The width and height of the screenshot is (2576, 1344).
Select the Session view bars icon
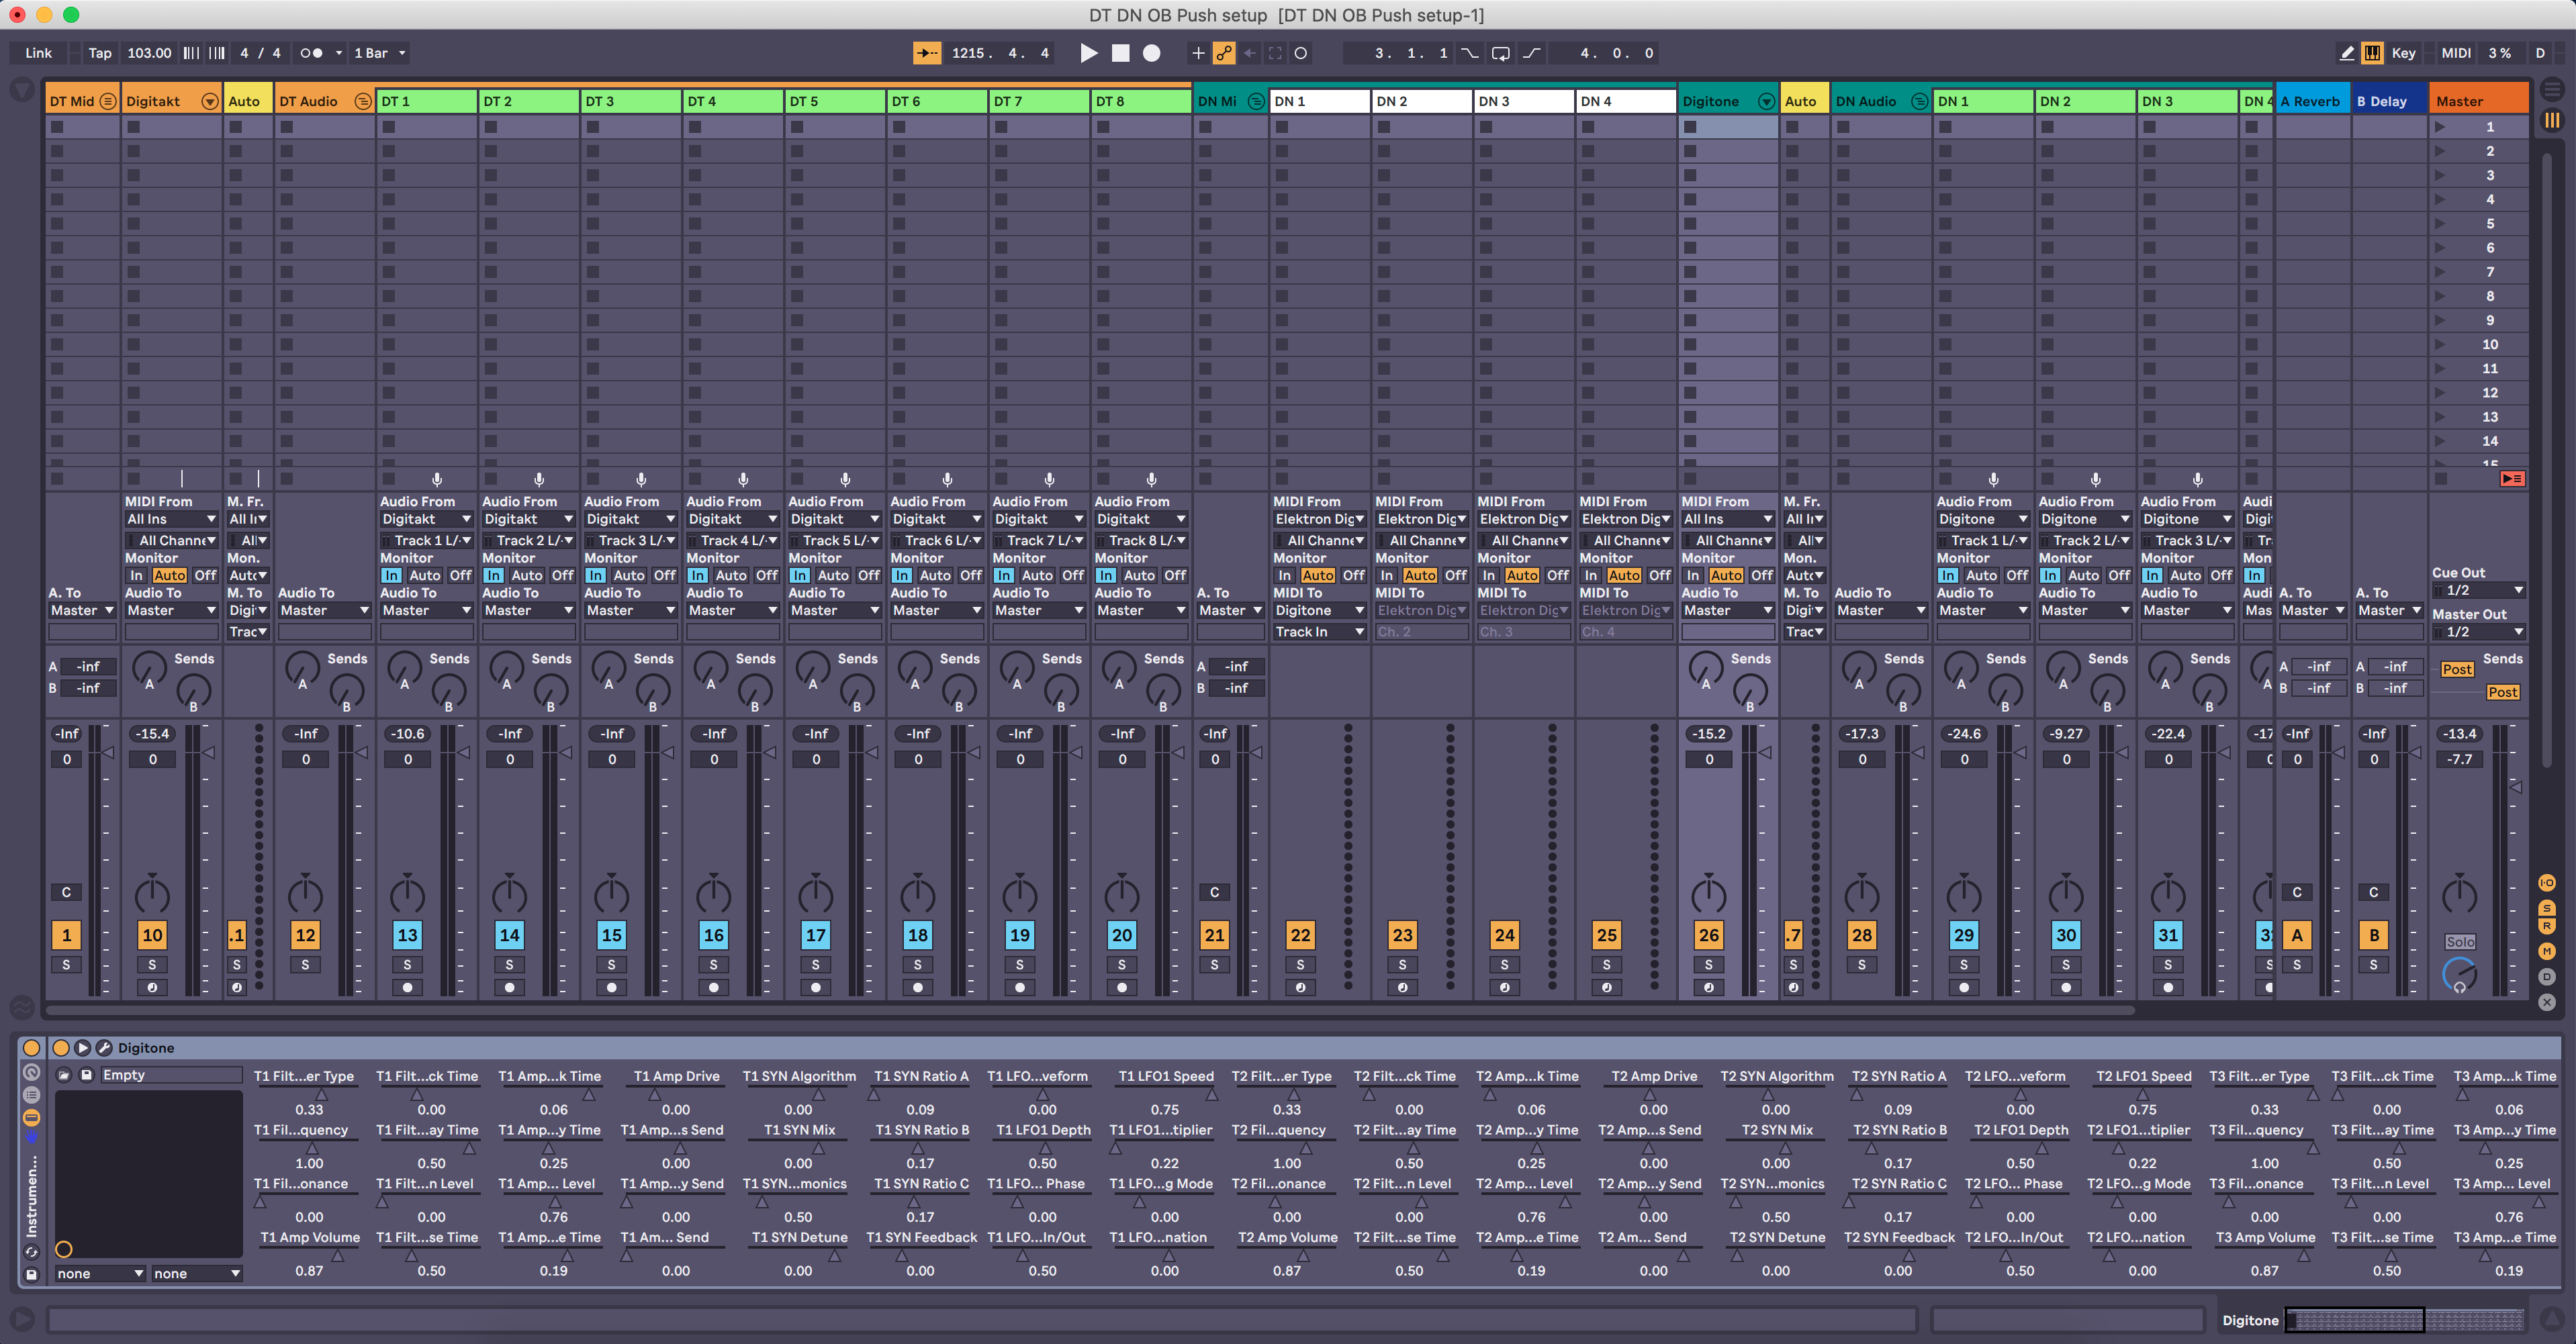(2552, 120)
